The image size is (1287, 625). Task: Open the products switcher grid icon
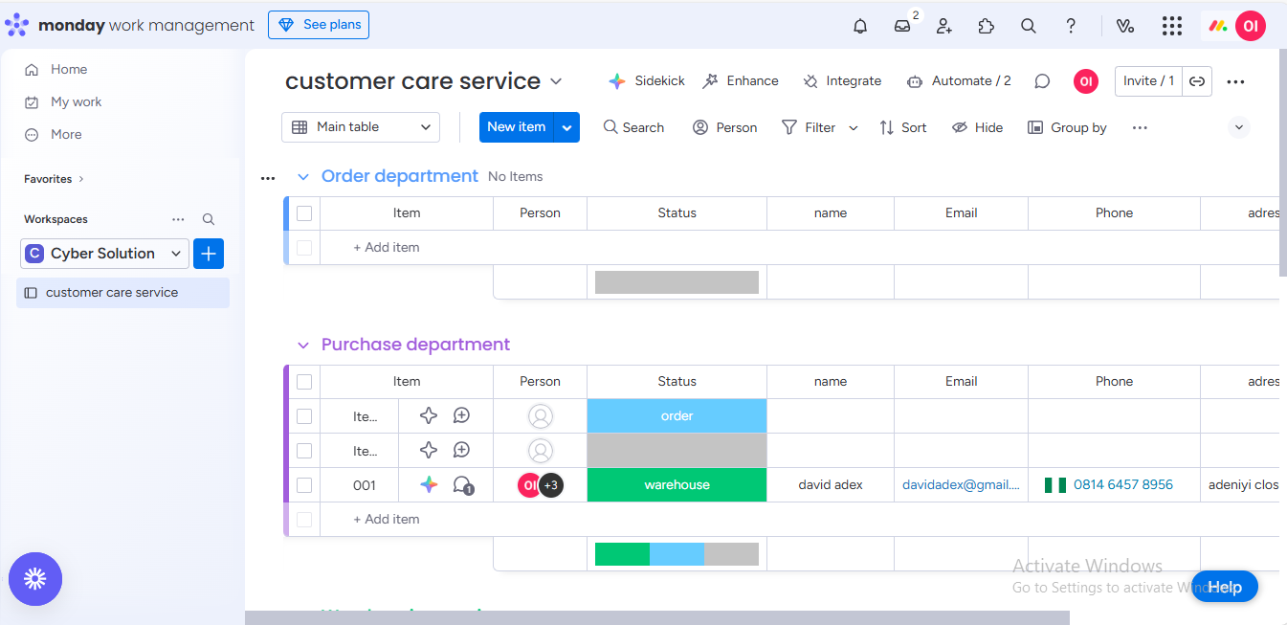click(x=1172, y=26)
